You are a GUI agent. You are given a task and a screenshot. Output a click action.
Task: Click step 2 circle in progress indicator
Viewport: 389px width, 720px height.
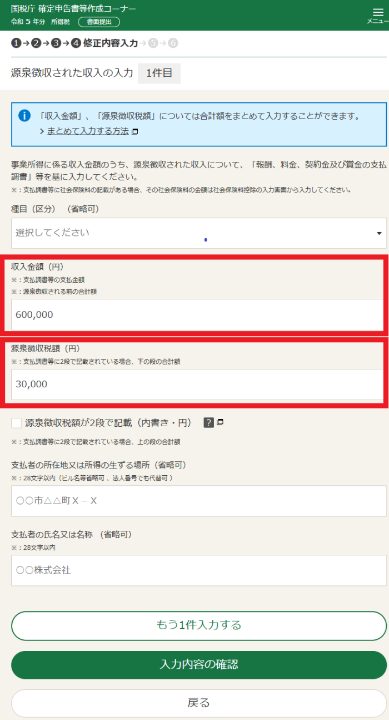coord(36,43)
